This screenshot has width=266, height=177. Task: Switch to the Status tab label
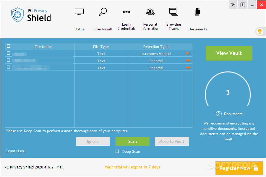[x=79, y=29]
